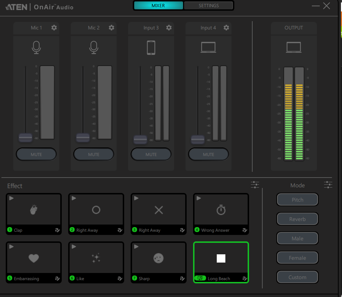Mute the Input 3 channel

[151, 154]
